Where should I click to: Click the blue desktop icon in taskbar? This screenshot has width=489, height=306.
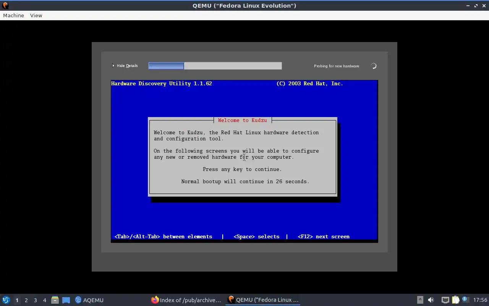(x=66, y=300)
